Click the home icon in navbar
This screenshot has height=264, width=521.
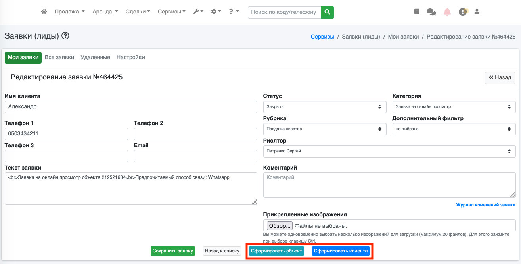44,12
